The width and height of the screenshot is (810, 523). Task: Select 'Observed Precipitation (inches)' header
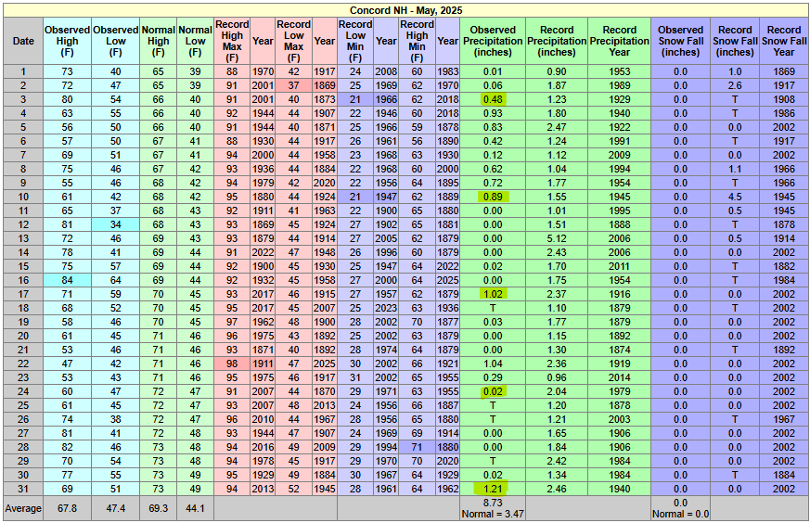coord(493,41)
